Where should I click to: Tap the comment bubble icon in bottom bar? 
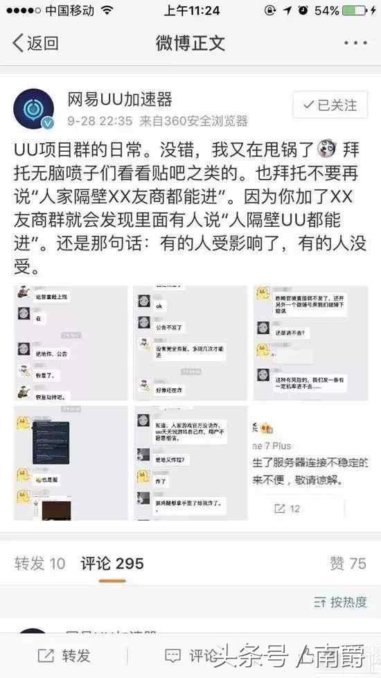click(173, 656)
